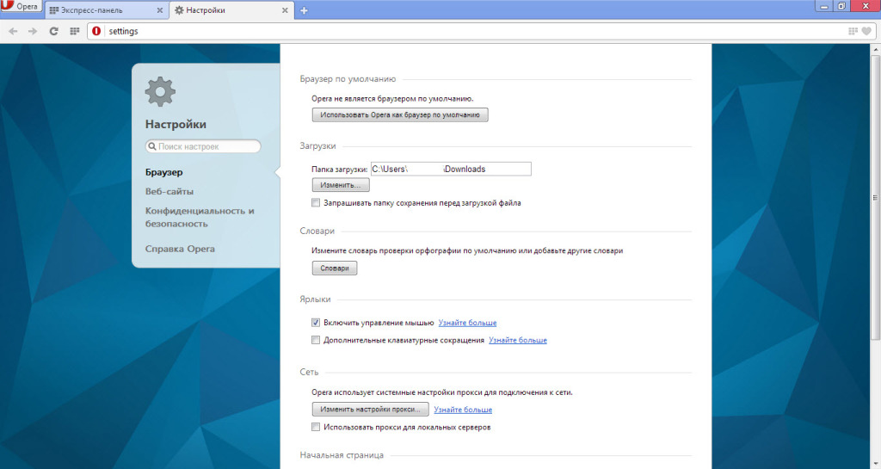Click the Начальная страница heading
Viewport: 881px width, 469px height.
342,455
